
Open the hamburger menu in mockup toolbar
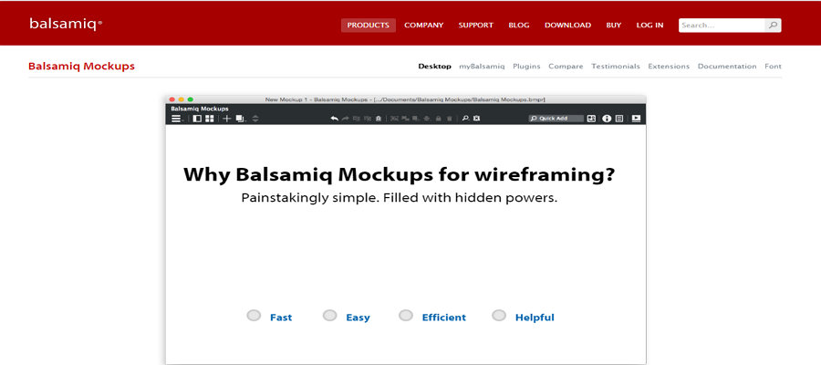[176, 119]
